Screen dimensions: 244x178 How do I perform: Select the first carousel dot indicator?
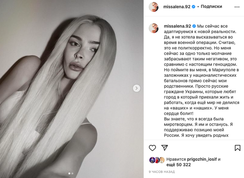point(69,173)
